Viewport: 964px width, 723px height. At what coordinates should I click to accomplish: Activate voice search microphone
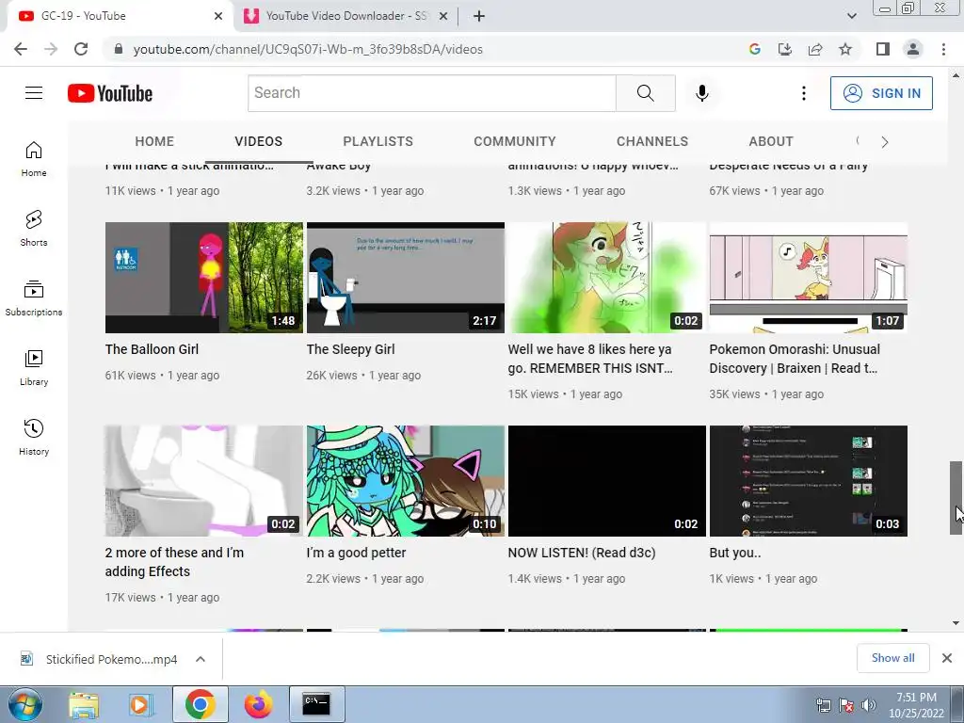(x=702, y=93)
